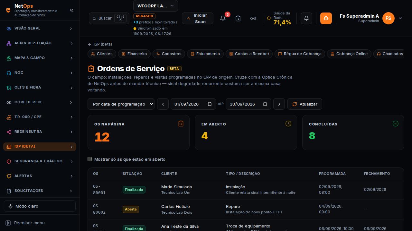Open the Cobrança Online tab
The image size is (412, 231).
click(x=349, y=54)
